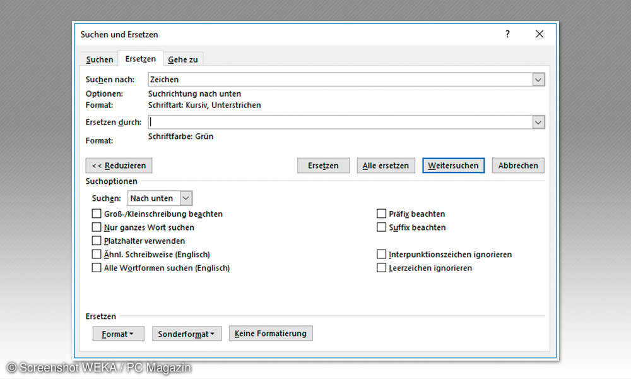
Task: Click the Suchen nach text field
Action: pyautogui.click(x=339, y=80)
